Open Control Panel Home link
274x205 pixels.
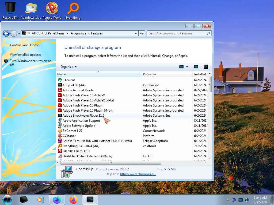(24, 45)
